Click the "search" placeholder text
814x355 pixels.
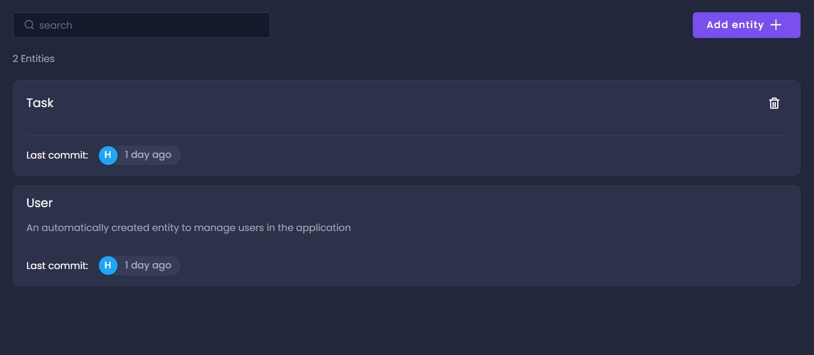56,25
